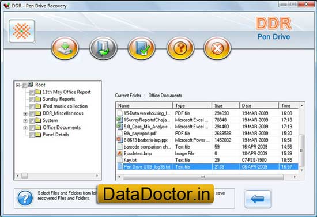Collapse the Root tree node
Screen dimensions: 317x217
[18, 86]
